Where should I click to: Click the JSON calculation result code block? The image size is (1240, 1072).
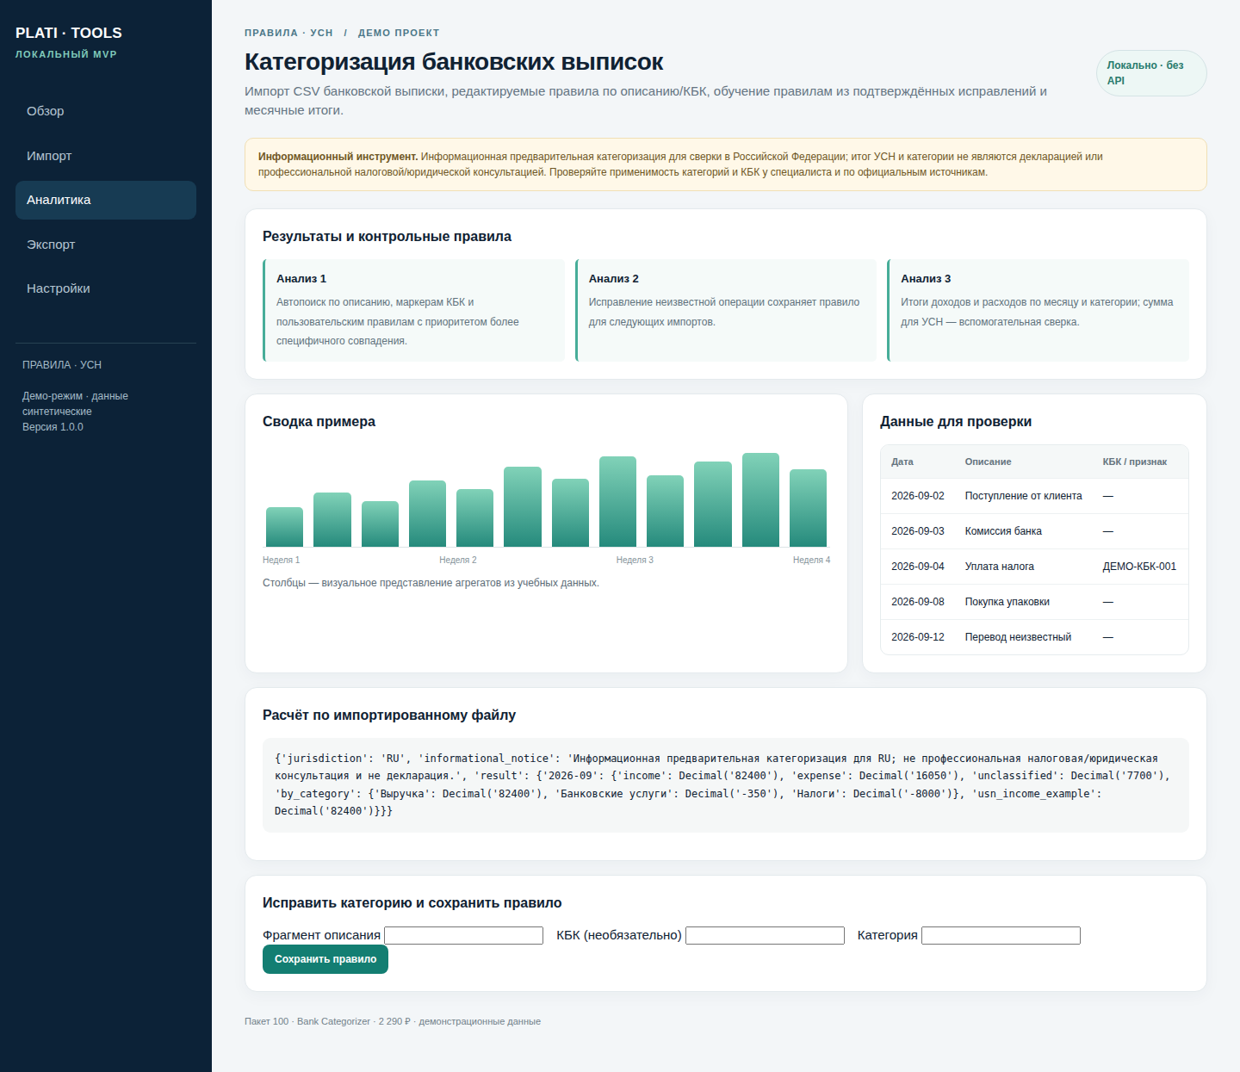coord(726,785)
